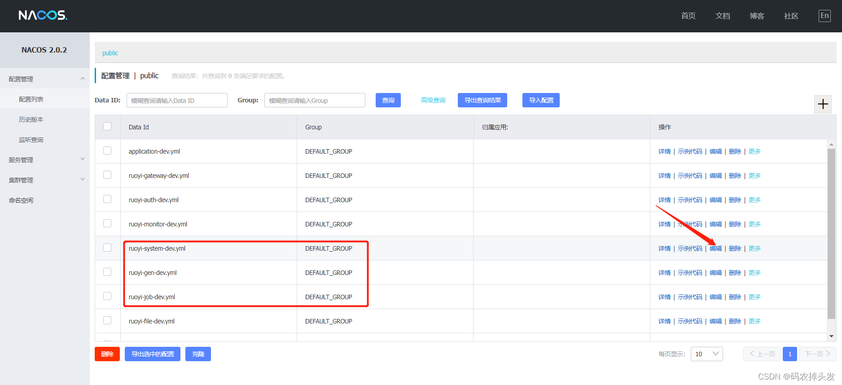Click ruoyi-system-dev.yml Data Id cell
Image resolution: width=842 pixels, height=385 pixels.
click(209, 248)
